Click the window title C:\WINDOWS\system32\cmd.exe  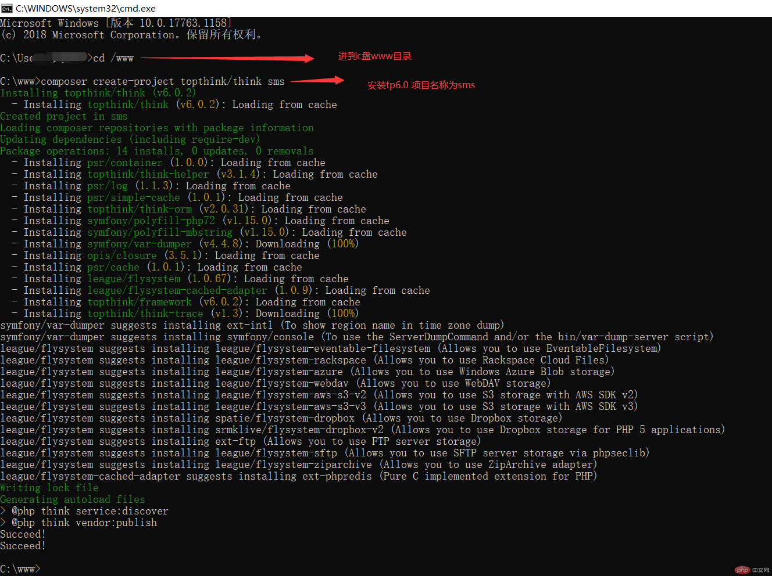pyautogui.click(x=85, y=8)
